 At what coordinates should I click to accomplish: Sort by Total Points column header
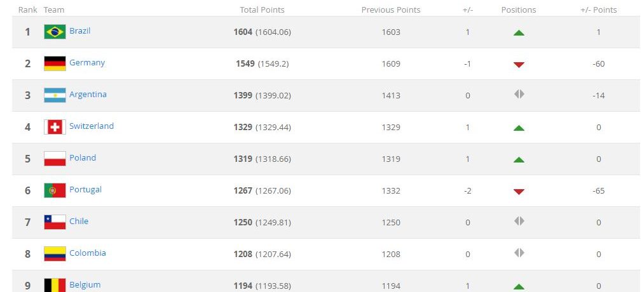(x=262, y=10)
